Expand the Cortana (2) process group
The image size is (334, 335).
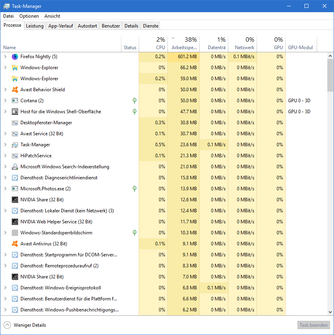[x=6, y=101]
